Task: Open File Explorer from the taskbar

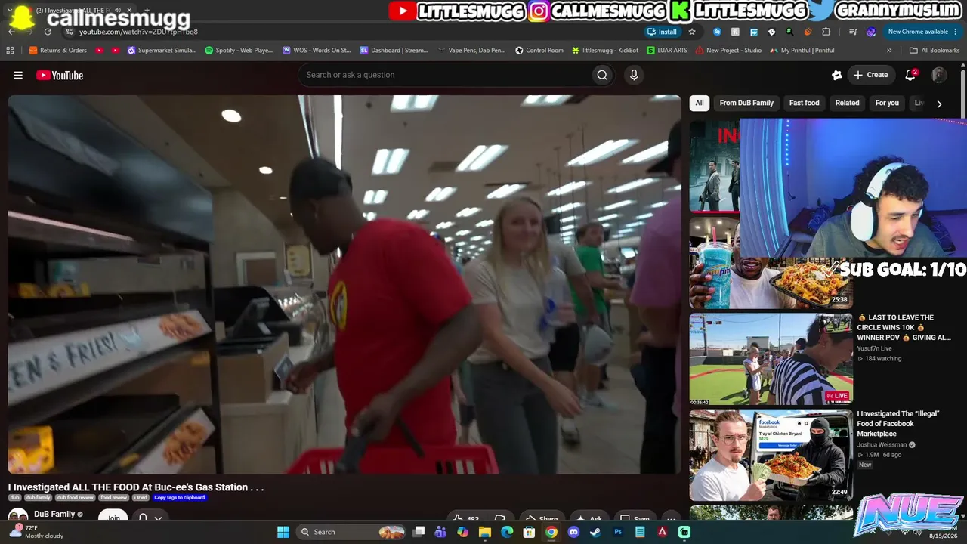Action: tap(485, 532)
